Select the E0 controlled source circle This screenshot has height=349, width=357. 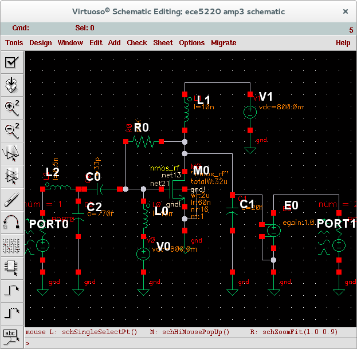274,231
